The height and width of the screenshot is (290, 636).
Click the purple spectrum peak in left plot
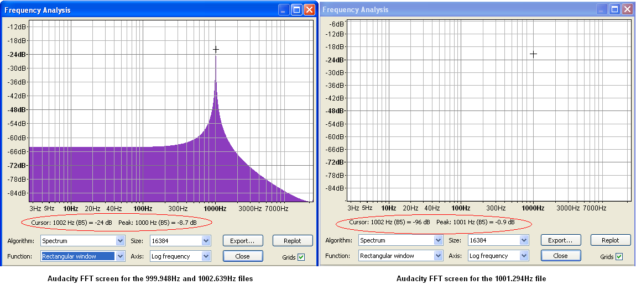click(x=216, y=57)
